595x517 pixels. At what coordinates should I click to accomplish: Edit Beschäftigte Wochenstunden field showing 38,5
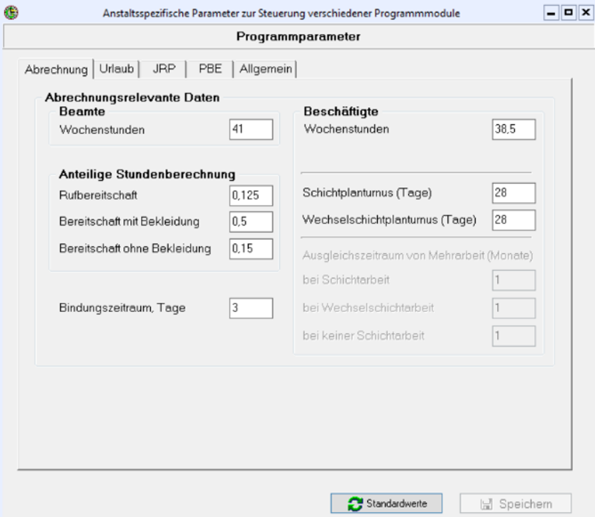(x=514, y=129)
